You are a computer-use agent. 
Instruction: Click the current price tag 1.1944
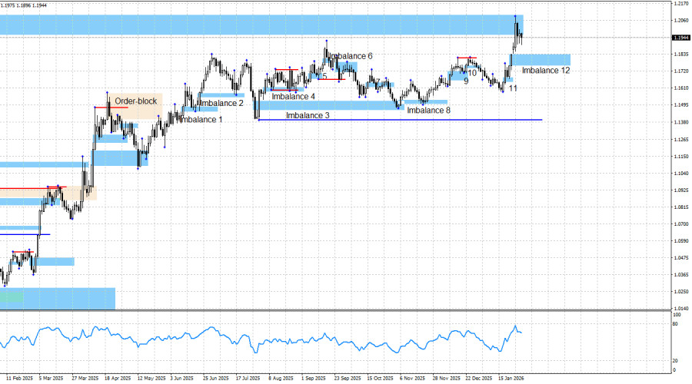(x=680, y=38)
